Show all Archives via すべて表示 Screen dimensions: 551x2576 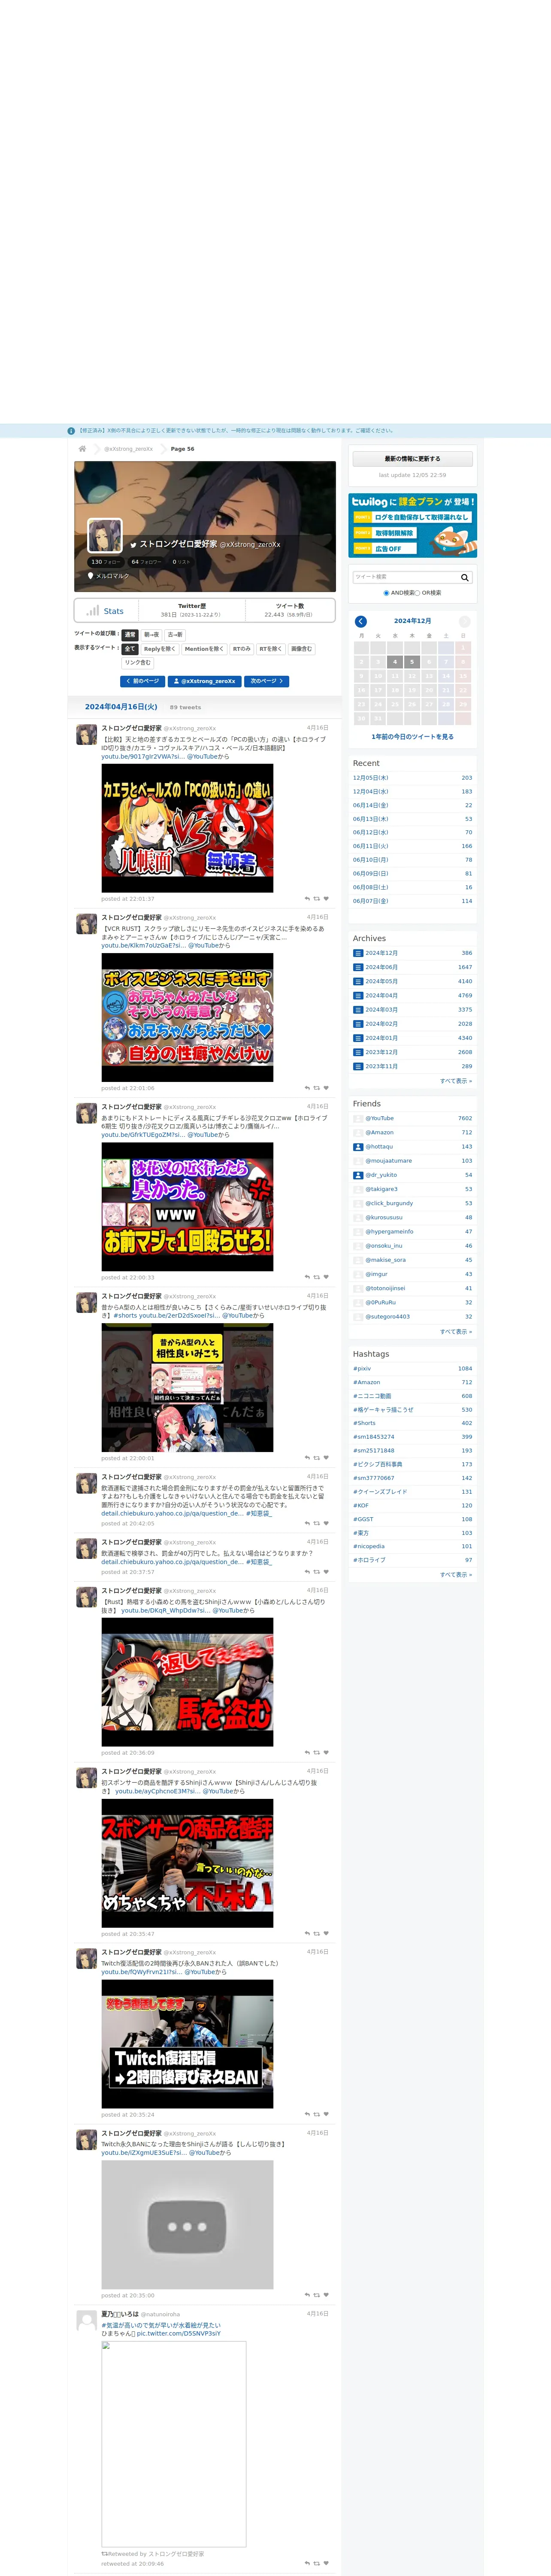pyautogui.click(x=456, y=1081)
